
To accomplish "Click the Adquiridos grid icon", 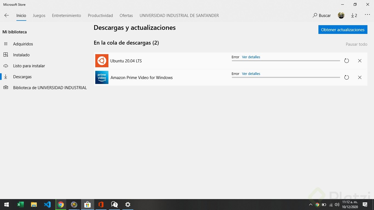I will point(6,44).
